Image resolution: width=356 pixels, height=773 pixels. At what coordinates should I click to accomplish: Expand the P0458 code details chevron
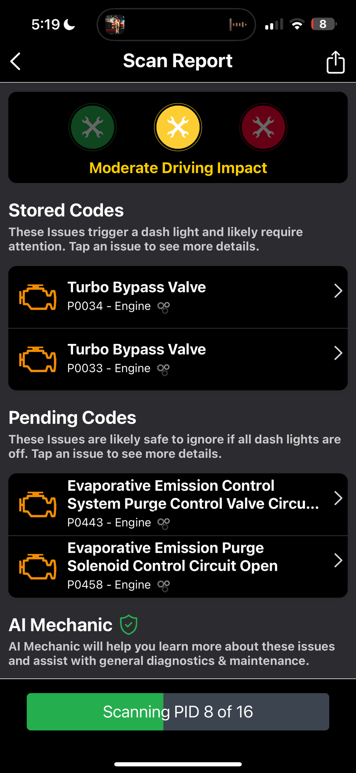(x=338, y=560)
